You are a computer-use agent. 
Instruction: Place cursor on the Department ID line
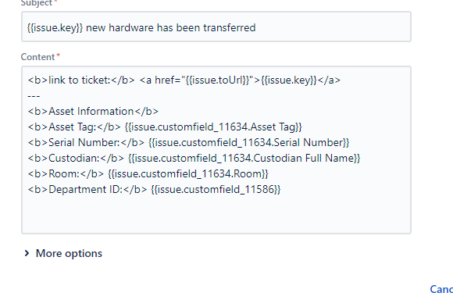coord(154,189)
